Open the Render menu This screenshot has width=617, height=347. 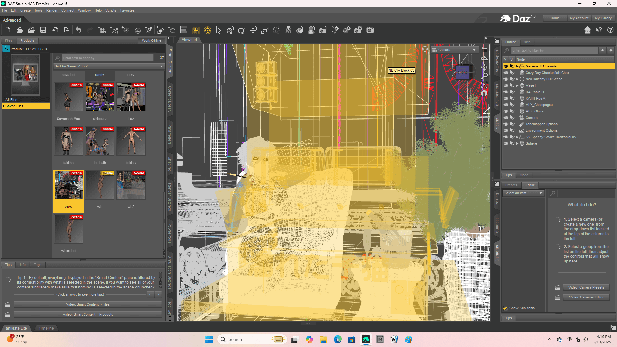52,10
